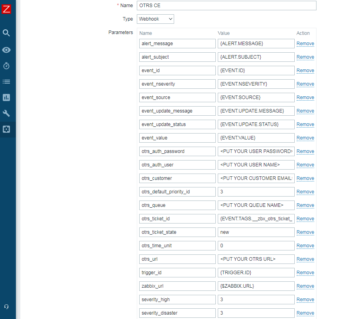Select the otrs_ticket_state value field
This screenshot has width=351, height=319.
(x=256, y=232)
